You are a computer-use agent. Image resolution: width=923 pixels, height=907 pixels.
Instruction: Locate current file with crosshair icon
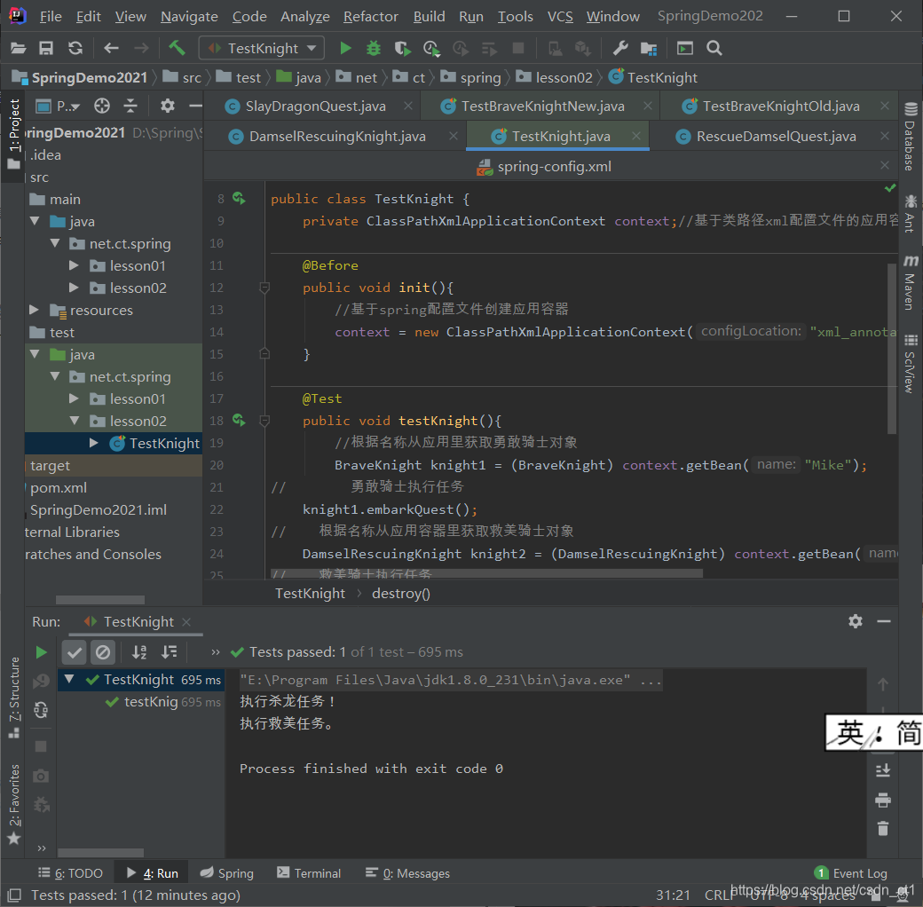pyautogui.click(x=102, y=106)
